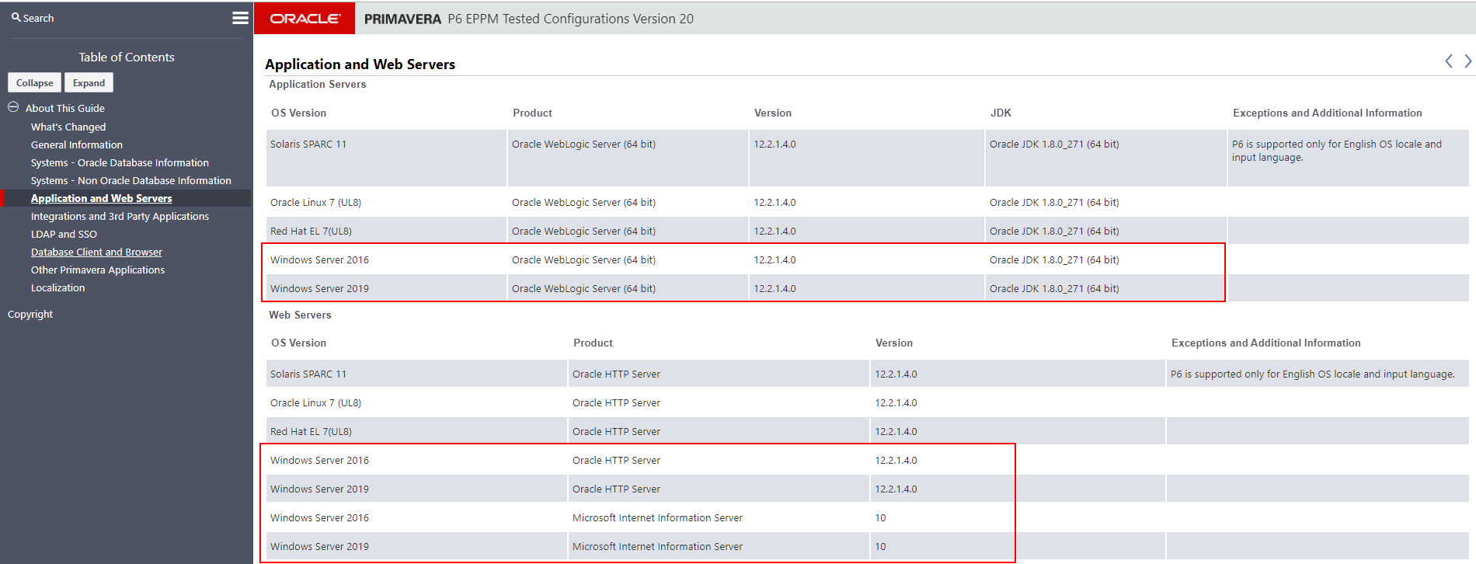Click Solaris SPARC 11 in Web Servers

click(x=308, y=374)
